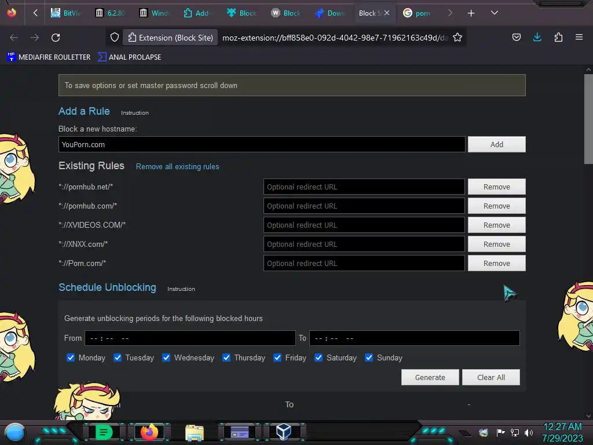Remove the pornhub.net rule
Screen dimensions: 593x445
pos(496,187)
